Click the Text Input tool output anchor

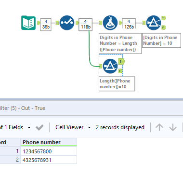pos(39,23)
